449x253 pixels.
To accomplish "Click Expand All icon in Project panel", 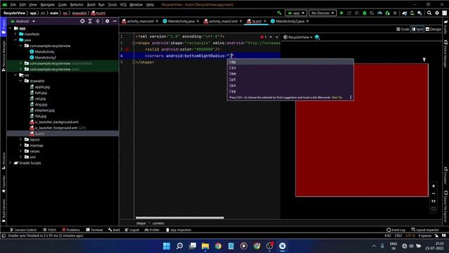I will pyautogui.click(x=90, y=21).
